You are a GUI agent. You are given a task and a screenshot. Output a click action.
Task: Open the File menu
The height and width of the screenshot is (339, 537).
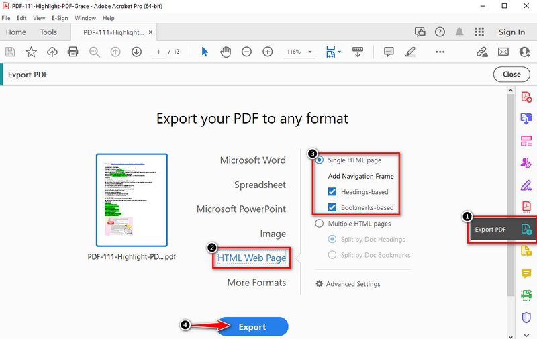6,18
